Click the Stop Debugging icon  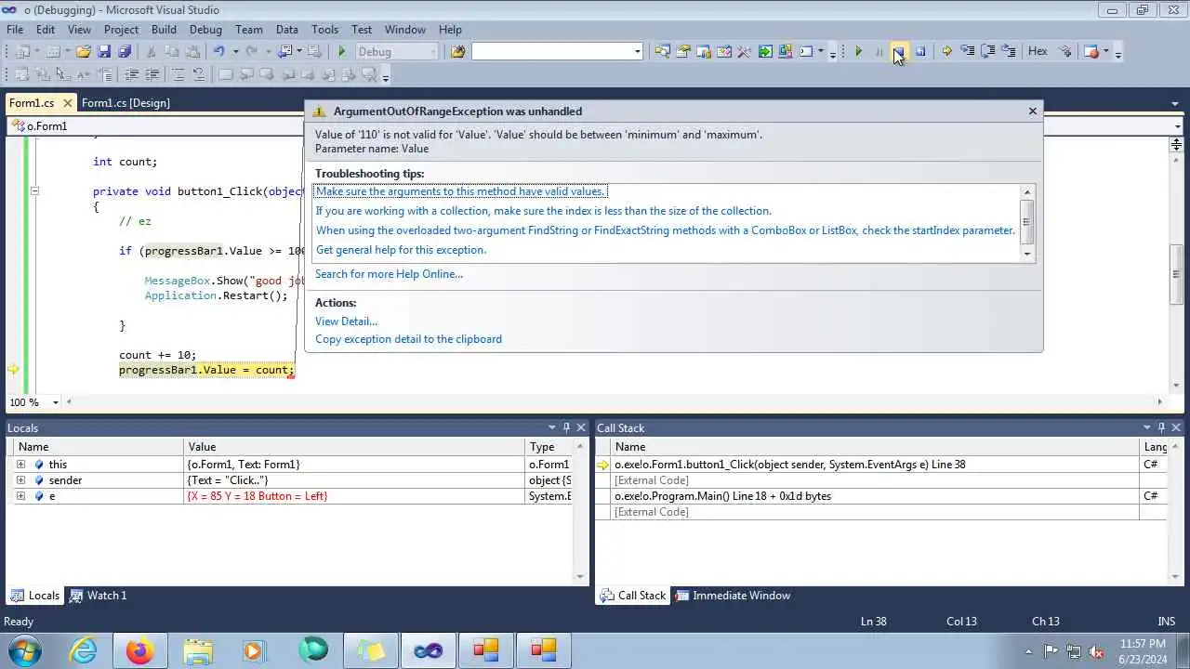[x=899, y=51]
